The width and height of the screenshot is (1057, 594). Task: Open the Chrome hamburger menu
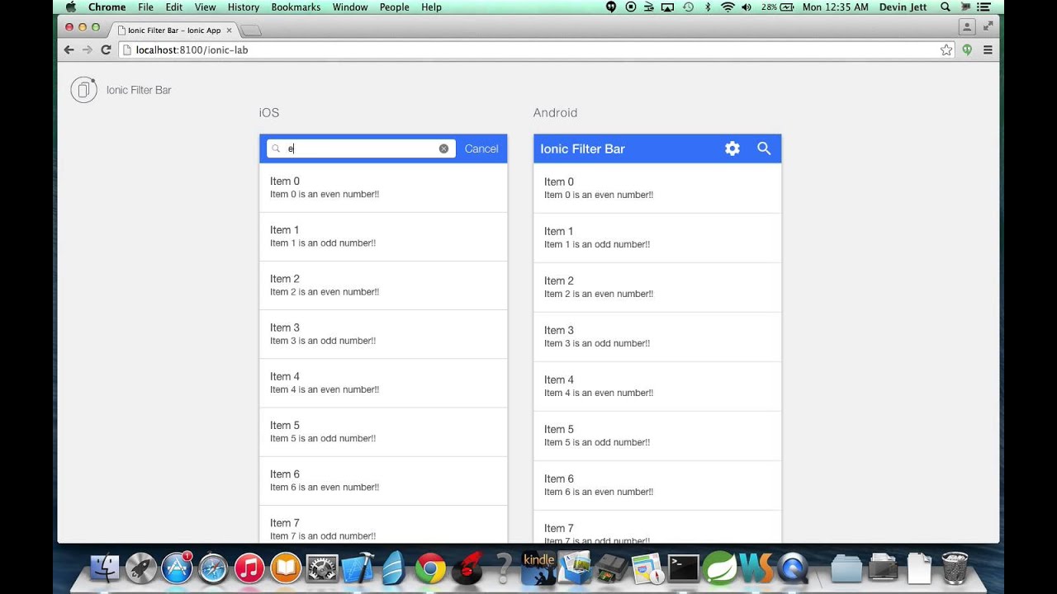point(988,49)
